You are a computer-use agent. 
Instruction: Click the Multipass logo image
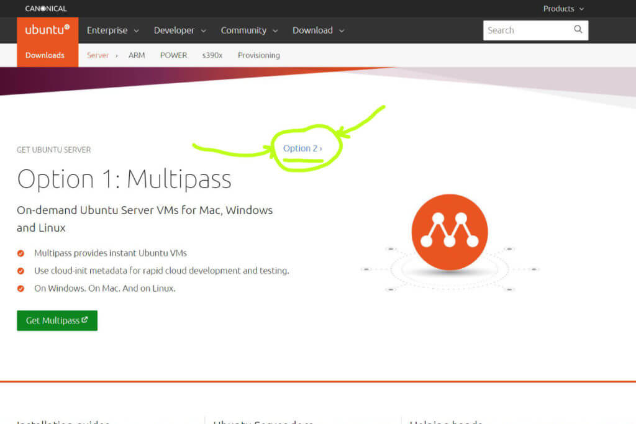click(x=450, y=232)
